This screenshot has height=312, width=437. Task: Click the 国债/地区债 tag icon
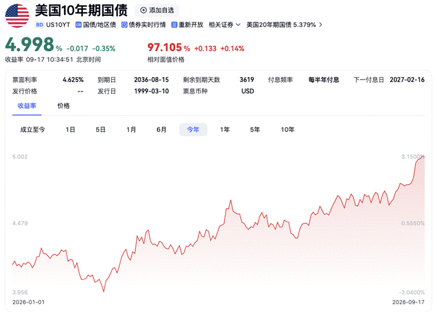pos(78,25)
